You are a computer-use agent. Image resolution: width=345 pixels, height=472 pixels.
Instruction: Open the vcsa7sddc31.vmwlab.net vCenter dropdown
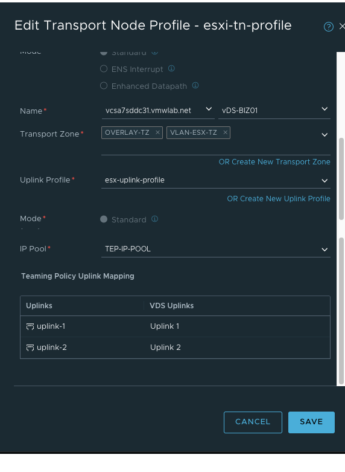click(x=158, y=111)
